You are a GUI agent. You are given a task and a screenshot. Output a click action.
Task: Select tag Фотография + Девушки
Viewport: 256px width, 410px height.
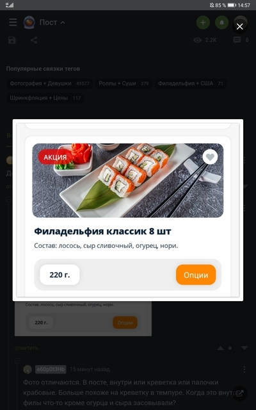50,84
